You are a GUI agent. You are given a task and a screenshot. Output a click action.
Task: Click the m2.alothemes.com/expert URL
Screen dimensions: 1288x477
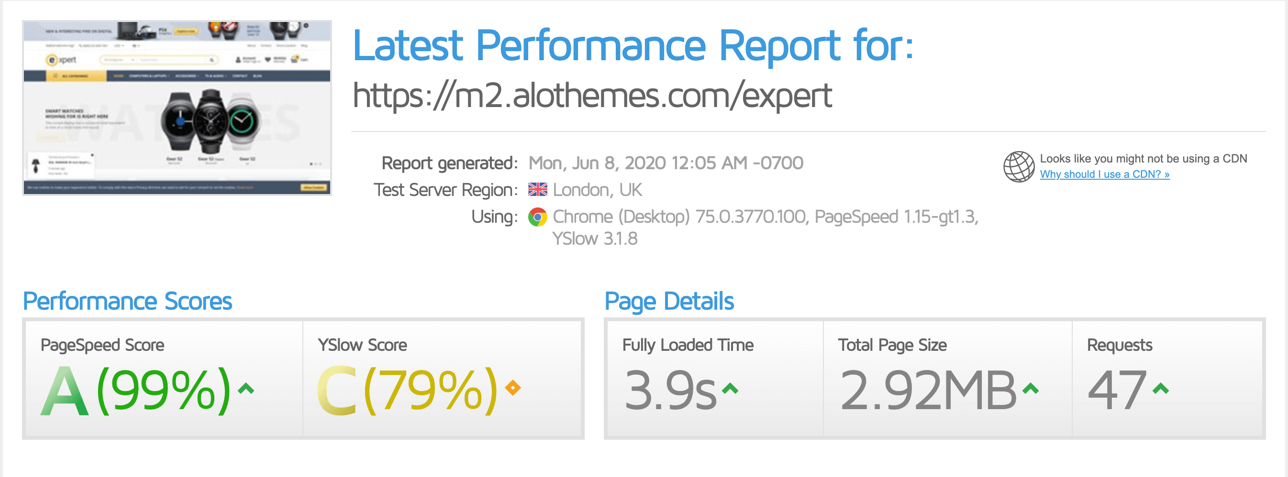click(x=592, y=96)
